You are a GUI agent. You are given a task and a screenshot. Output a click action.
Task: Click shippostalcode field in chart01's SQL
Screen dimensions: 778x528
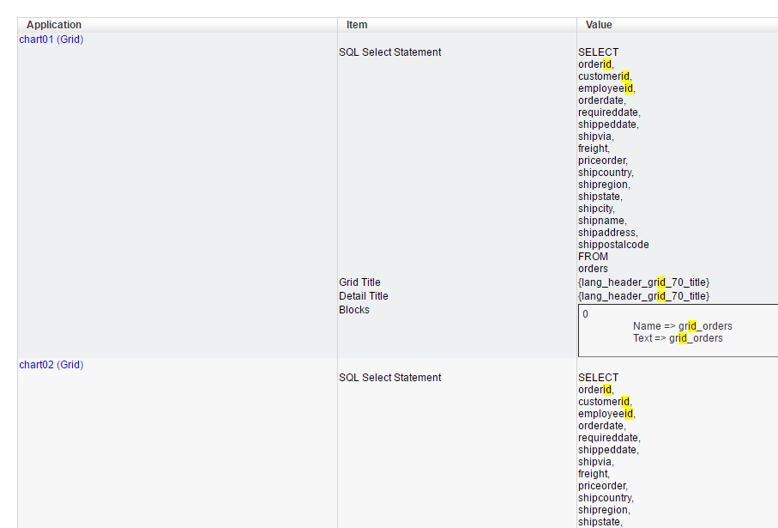coord(613,245)
